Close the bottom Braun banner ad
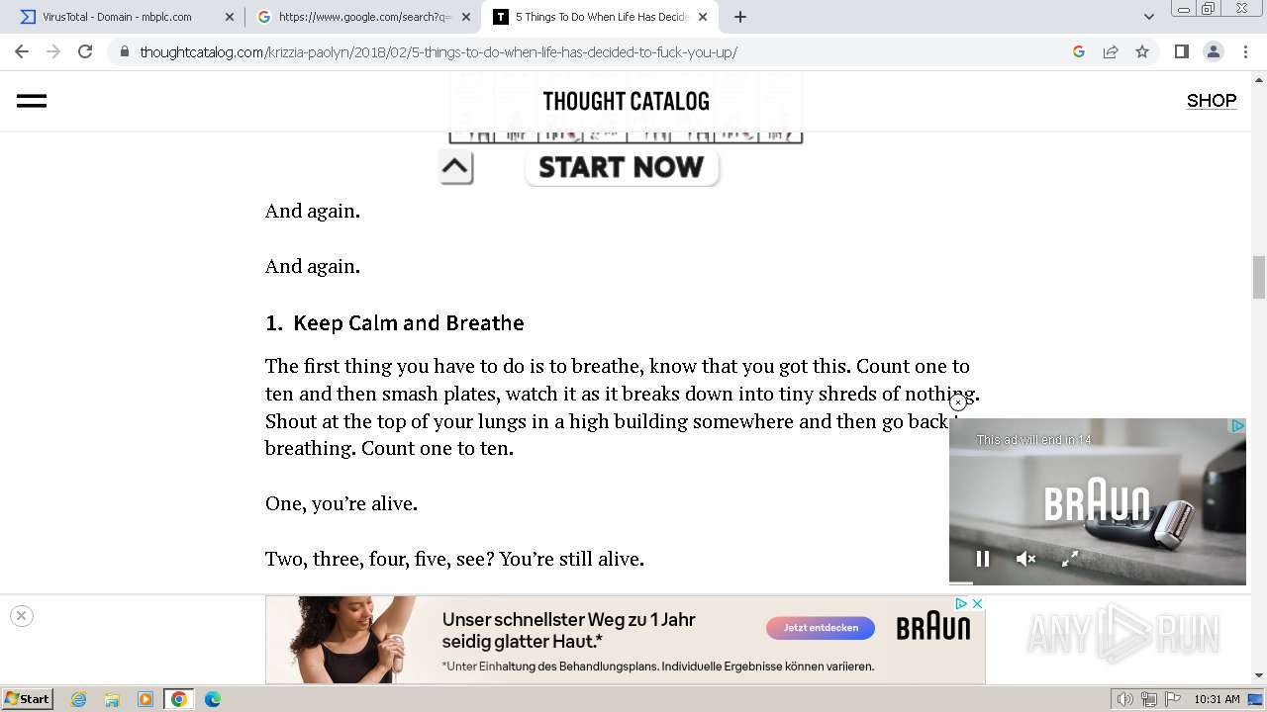 [977, 603]
